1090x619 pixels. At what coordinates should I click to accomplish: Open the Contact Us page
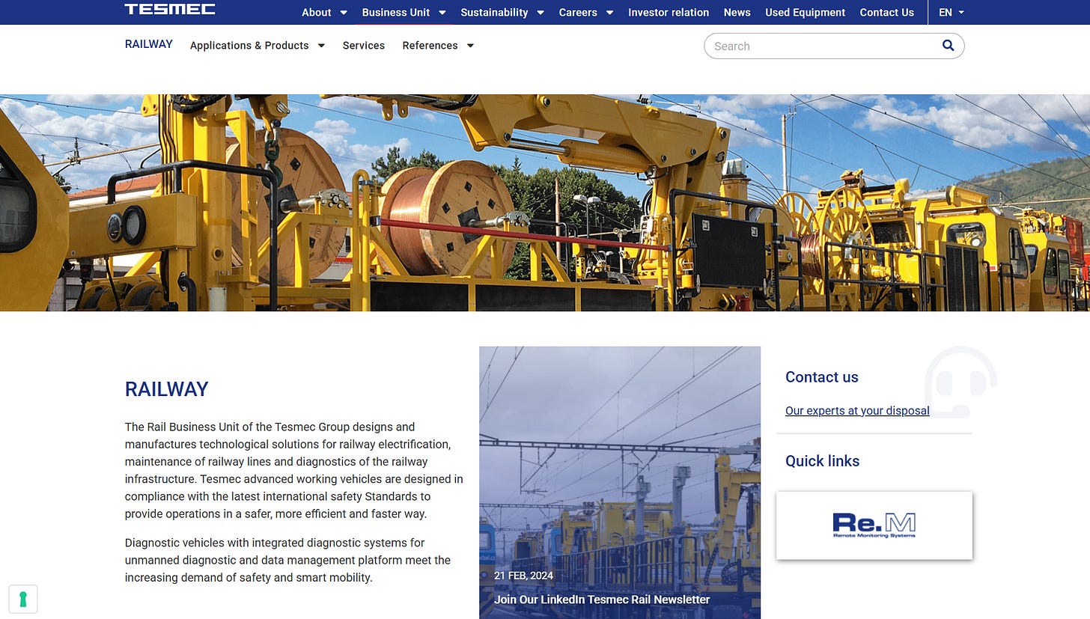click(886, 13)
